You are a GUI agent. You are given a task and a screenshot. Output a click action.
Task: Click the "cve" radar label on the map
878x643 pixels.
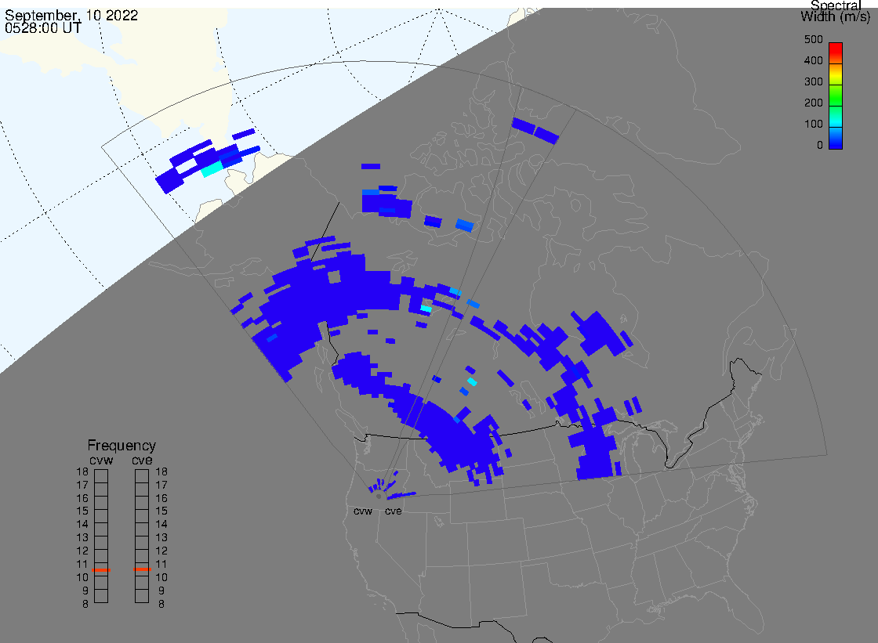pos(393,511)
